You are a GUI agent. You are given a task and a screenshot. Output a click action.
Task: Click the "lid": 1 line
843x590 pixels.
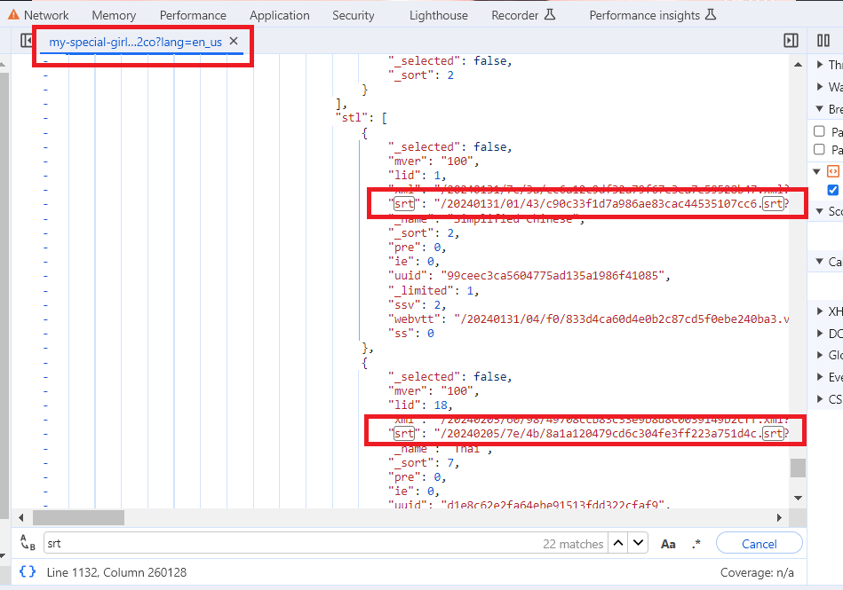(418, 175)
